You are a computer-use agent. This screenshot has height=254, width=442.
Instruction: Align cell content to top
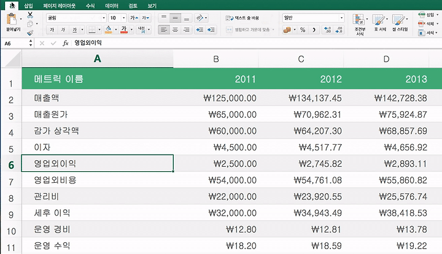pos(164,18)
